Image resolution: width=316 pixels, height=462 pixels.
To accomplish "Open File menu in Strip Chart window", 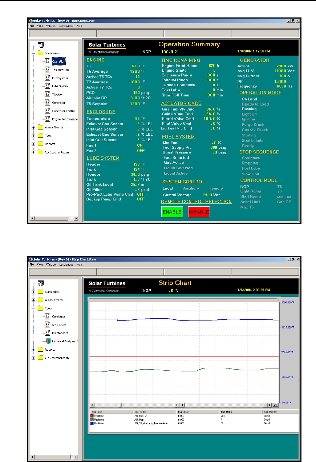I will pos(32,265).
